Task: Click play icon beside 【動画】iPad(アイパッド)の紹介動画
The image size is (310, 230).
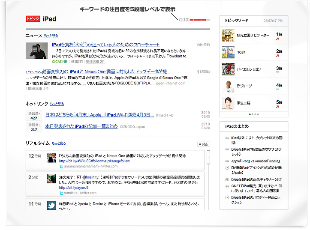Action: pyautogui.click(x=227, y=168)
